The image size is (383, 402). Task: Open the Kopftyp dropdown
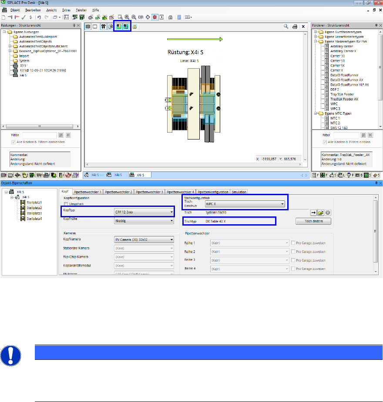[144, 212]
